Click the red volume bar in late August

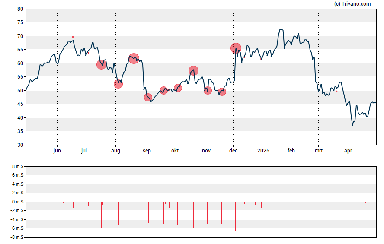(x=134, y=215)
